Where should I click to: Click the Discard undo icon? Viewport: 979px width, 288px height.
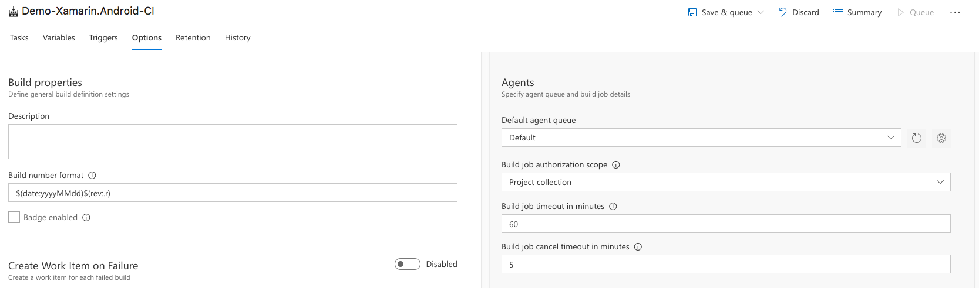click(783, 12)
